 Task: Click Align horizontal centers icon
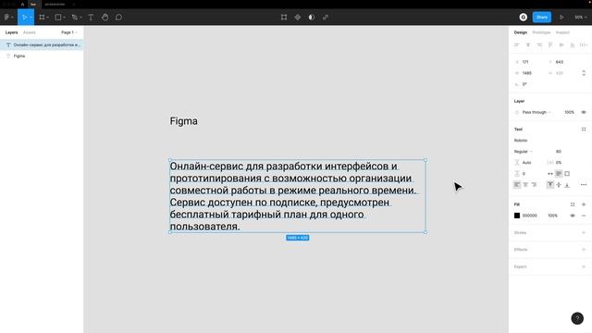pos(528,45)
